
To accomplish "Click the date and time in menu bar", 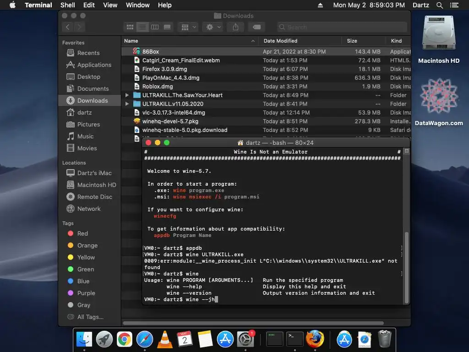I will 369,5.
